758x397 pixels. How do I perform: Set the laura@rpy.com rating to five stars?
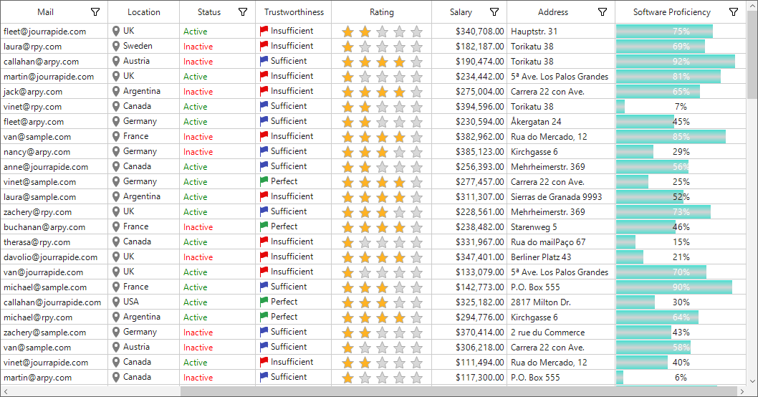[416, 47]
